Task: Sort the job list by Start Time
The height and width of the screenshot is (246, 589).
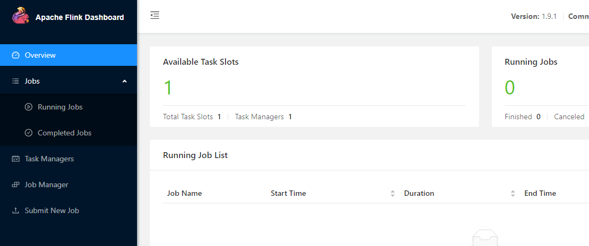Action: 393,193
